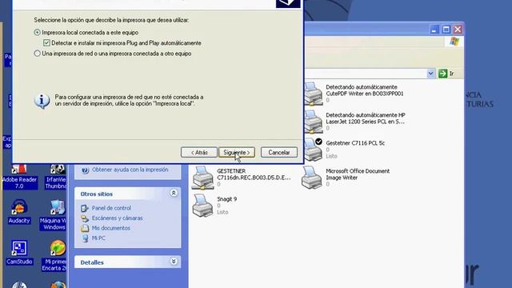Viewport: 512px width, 288px height.
Task: Open 'Mis documentos' link
Action: (x=111, y=228)
